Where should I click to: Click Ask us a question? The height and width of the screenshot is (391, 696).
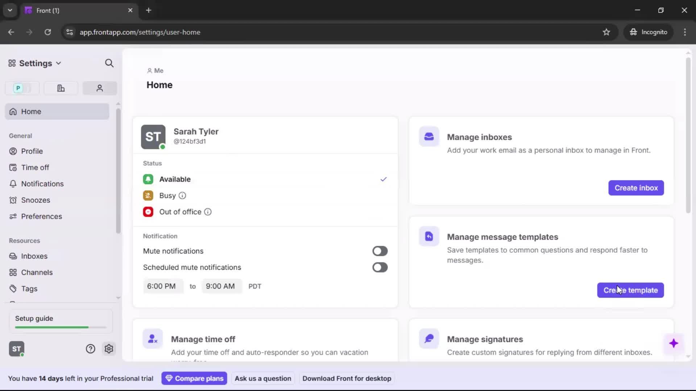(x=263, y=378)
